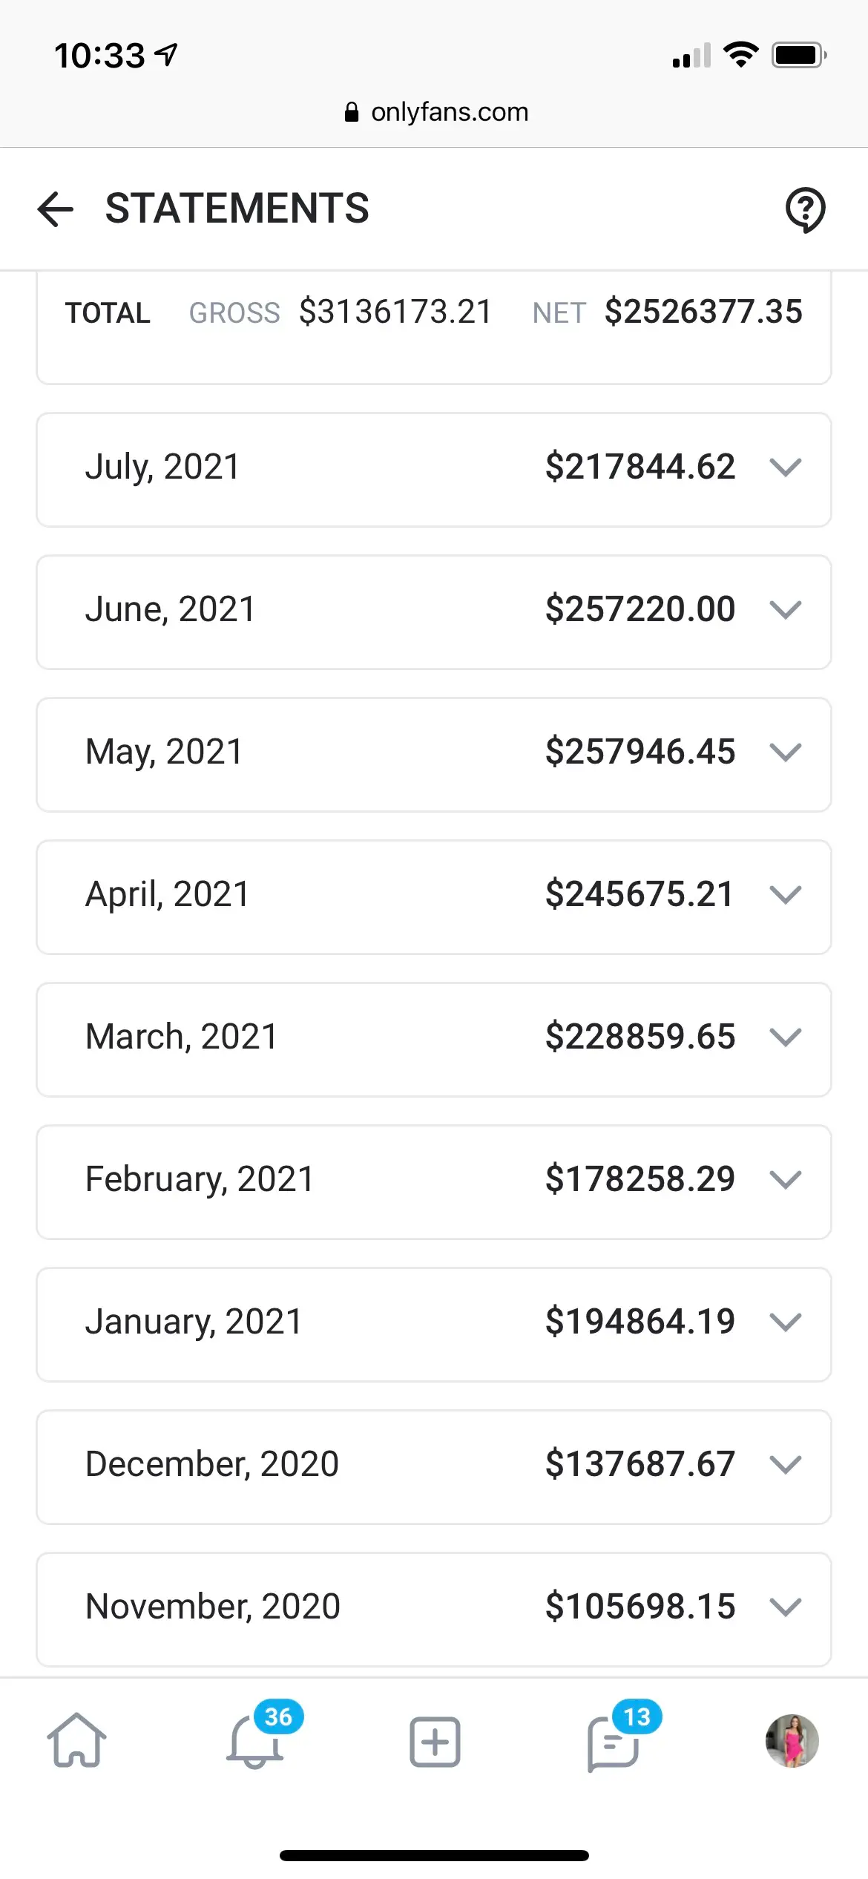Viewport: 868px width, 1879px height.
Task: Expand the February, 2021 statement chevron
Action: pos(786,1180)
